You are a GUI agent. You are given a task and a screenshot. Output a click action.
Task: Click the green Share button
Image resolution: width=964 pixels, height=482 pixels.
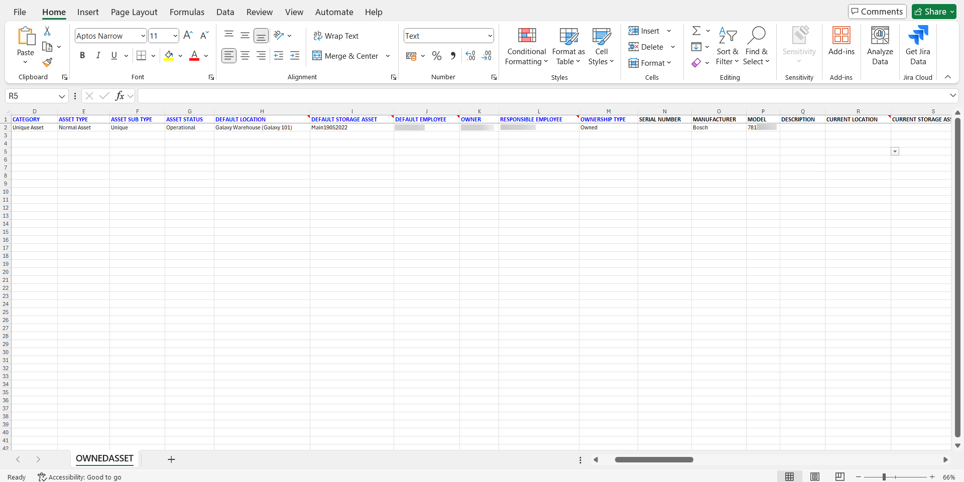pyautogui.click(x=934, y=12)
